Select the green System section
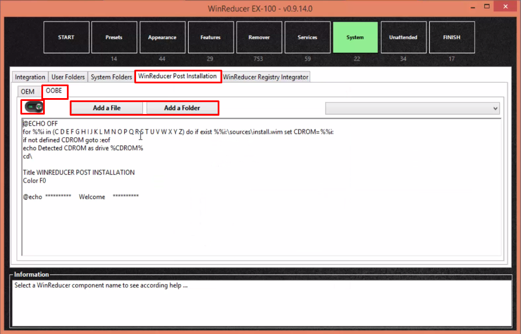The height and width of the screenshot is (334, 521). pos(355,37)
